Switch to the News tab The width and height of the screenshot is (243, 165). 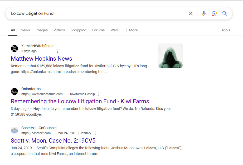25,30
